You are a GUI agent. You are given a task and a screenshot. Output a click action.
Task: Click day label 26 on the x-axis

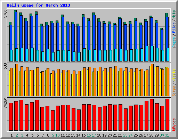141,135
